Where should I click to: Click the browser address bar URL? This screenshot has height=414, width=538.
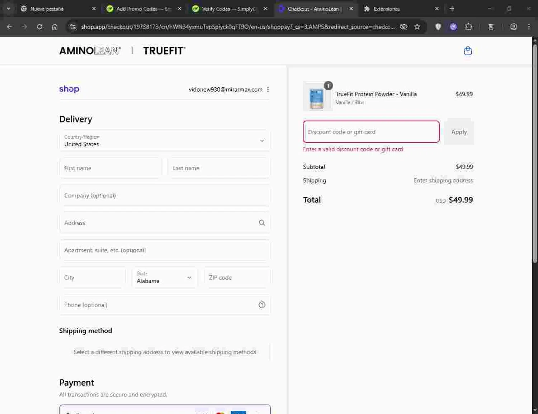237,27
